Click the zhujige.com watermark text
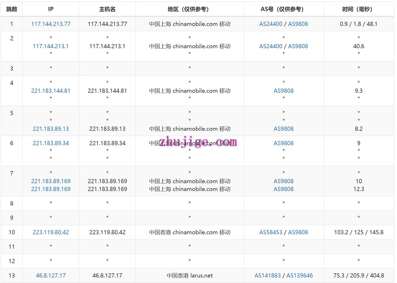This screenshot has height=283, width=397. [x=198, y=142]
